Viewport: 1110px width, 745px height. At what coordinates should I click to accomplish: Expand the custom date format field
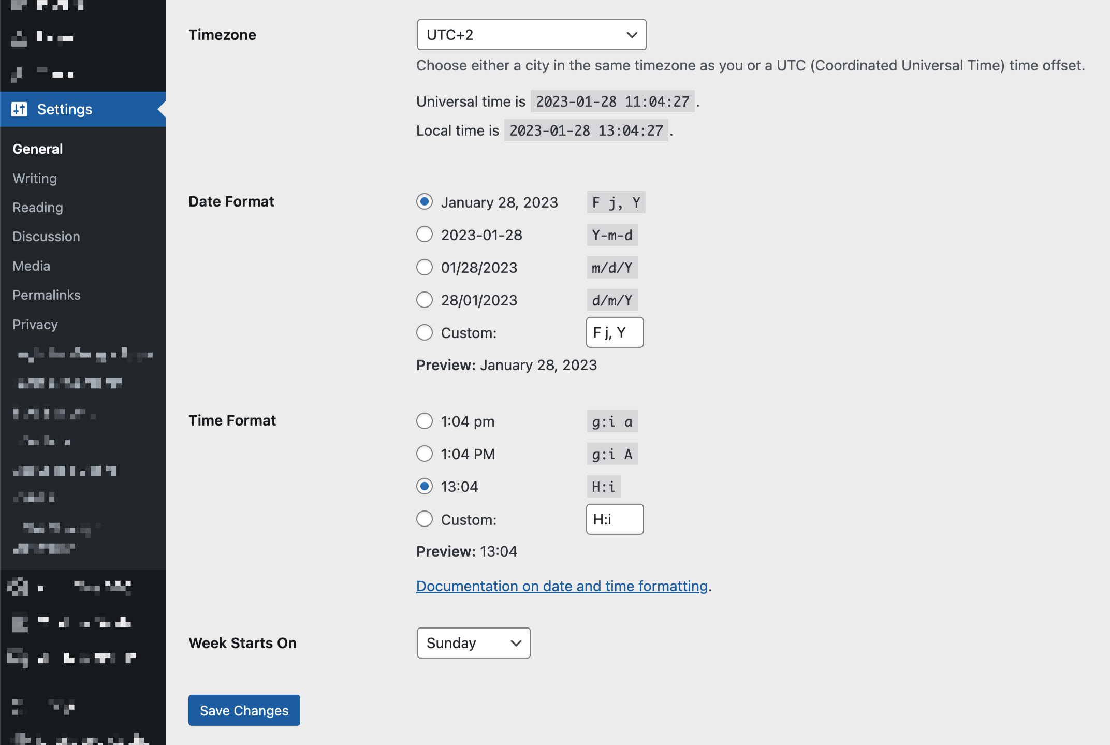coord(615,332)
